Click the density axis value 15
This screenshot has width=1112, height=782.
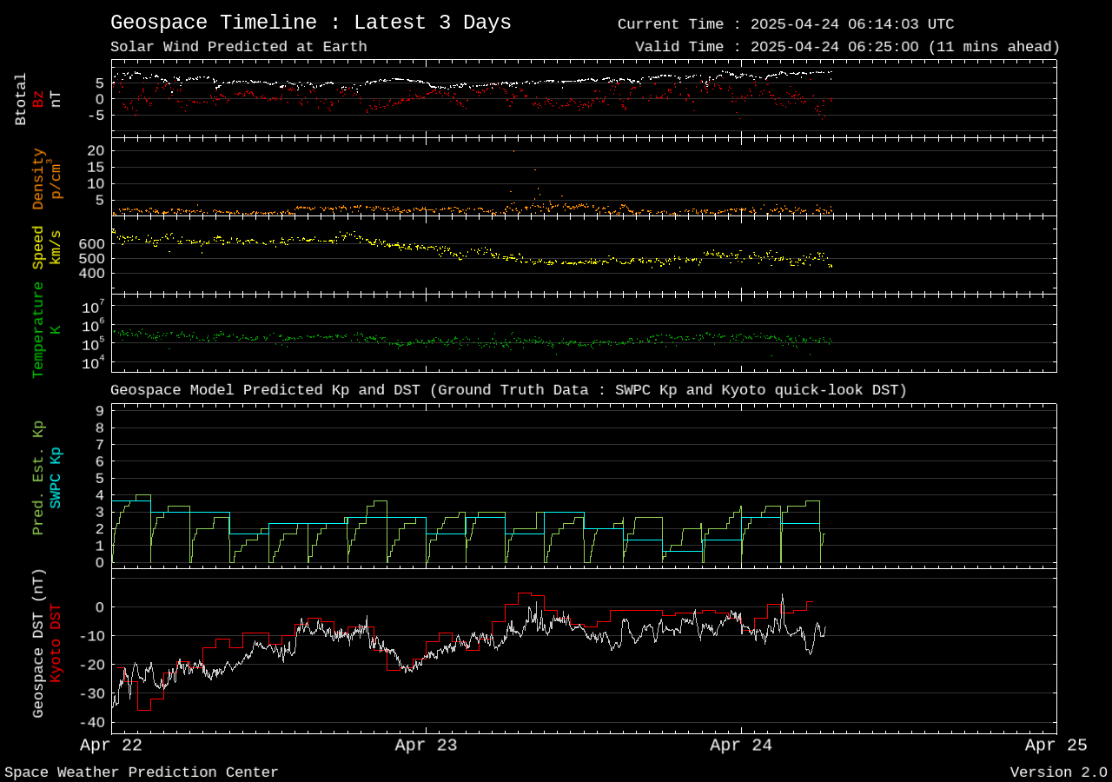coord(96,167)
